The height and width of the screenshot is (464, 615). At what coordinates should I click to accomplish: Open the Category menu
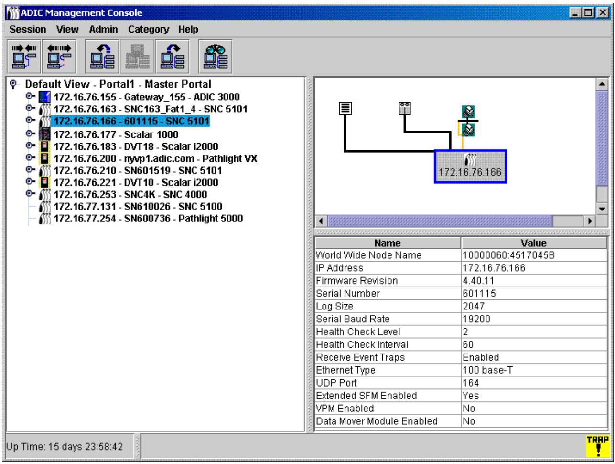tap(149, 30)
